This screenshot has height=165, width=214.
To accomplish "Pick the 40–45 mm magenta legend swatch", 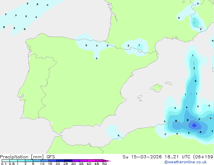I will (91, 161).
